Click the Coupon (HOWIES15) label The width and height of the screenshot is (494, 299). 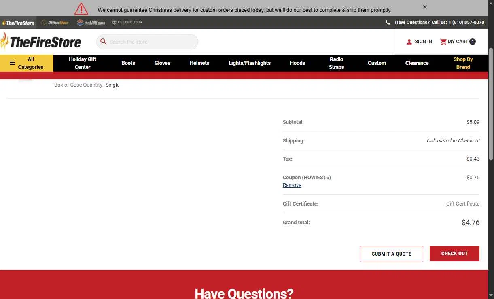click(x=307, y=178)
